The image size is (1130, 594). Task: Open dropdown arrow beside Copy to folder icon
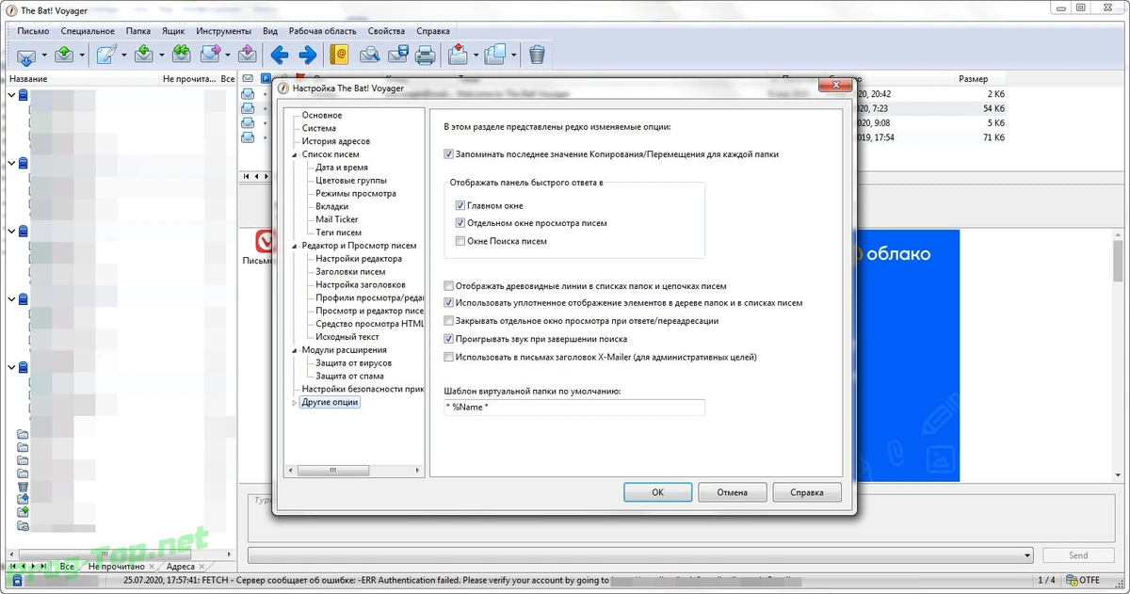514,55
